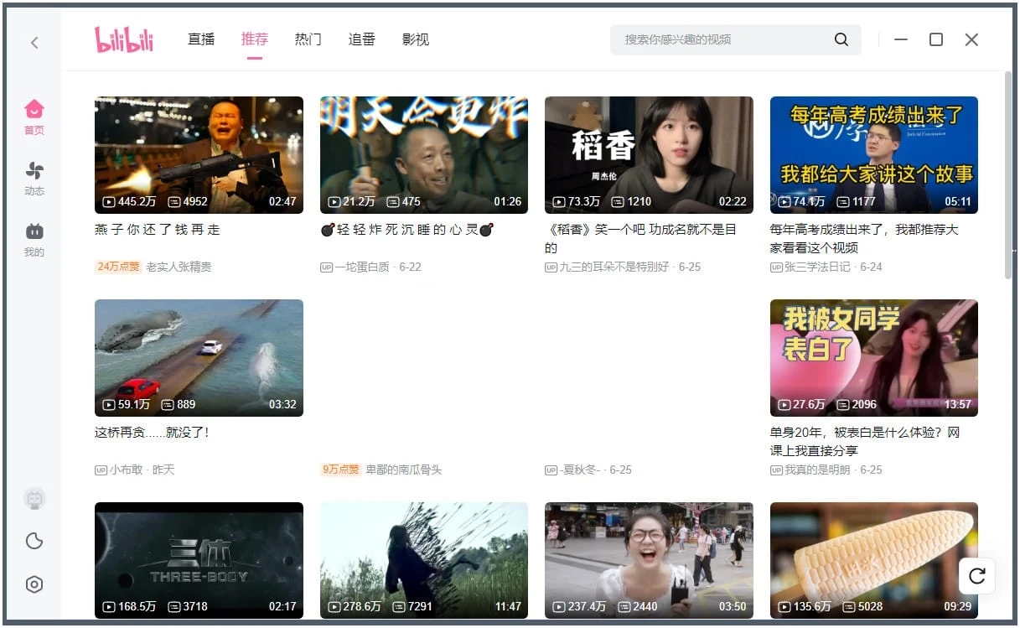Open the 影视 tab
1020x628 pixels.
click(x=415, y=39)
